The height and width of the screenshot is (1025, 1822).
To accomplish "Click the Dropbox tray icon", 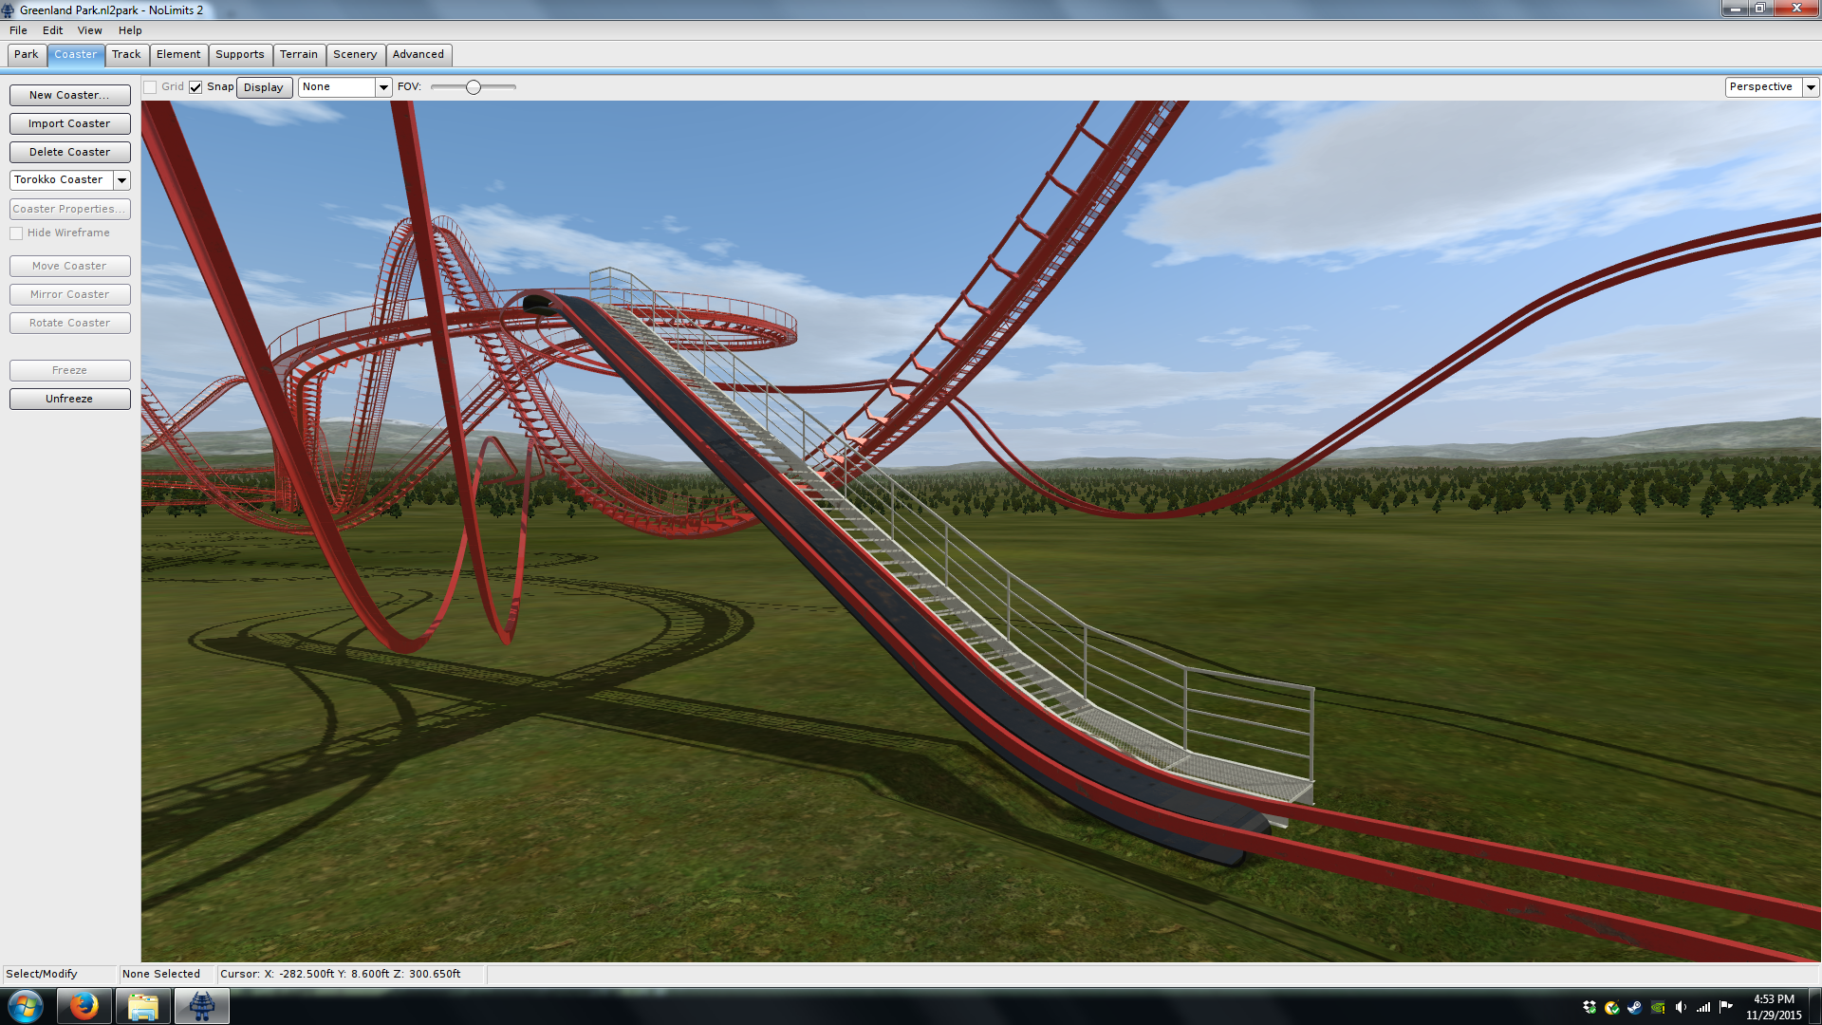I will coord(1589,1007).
